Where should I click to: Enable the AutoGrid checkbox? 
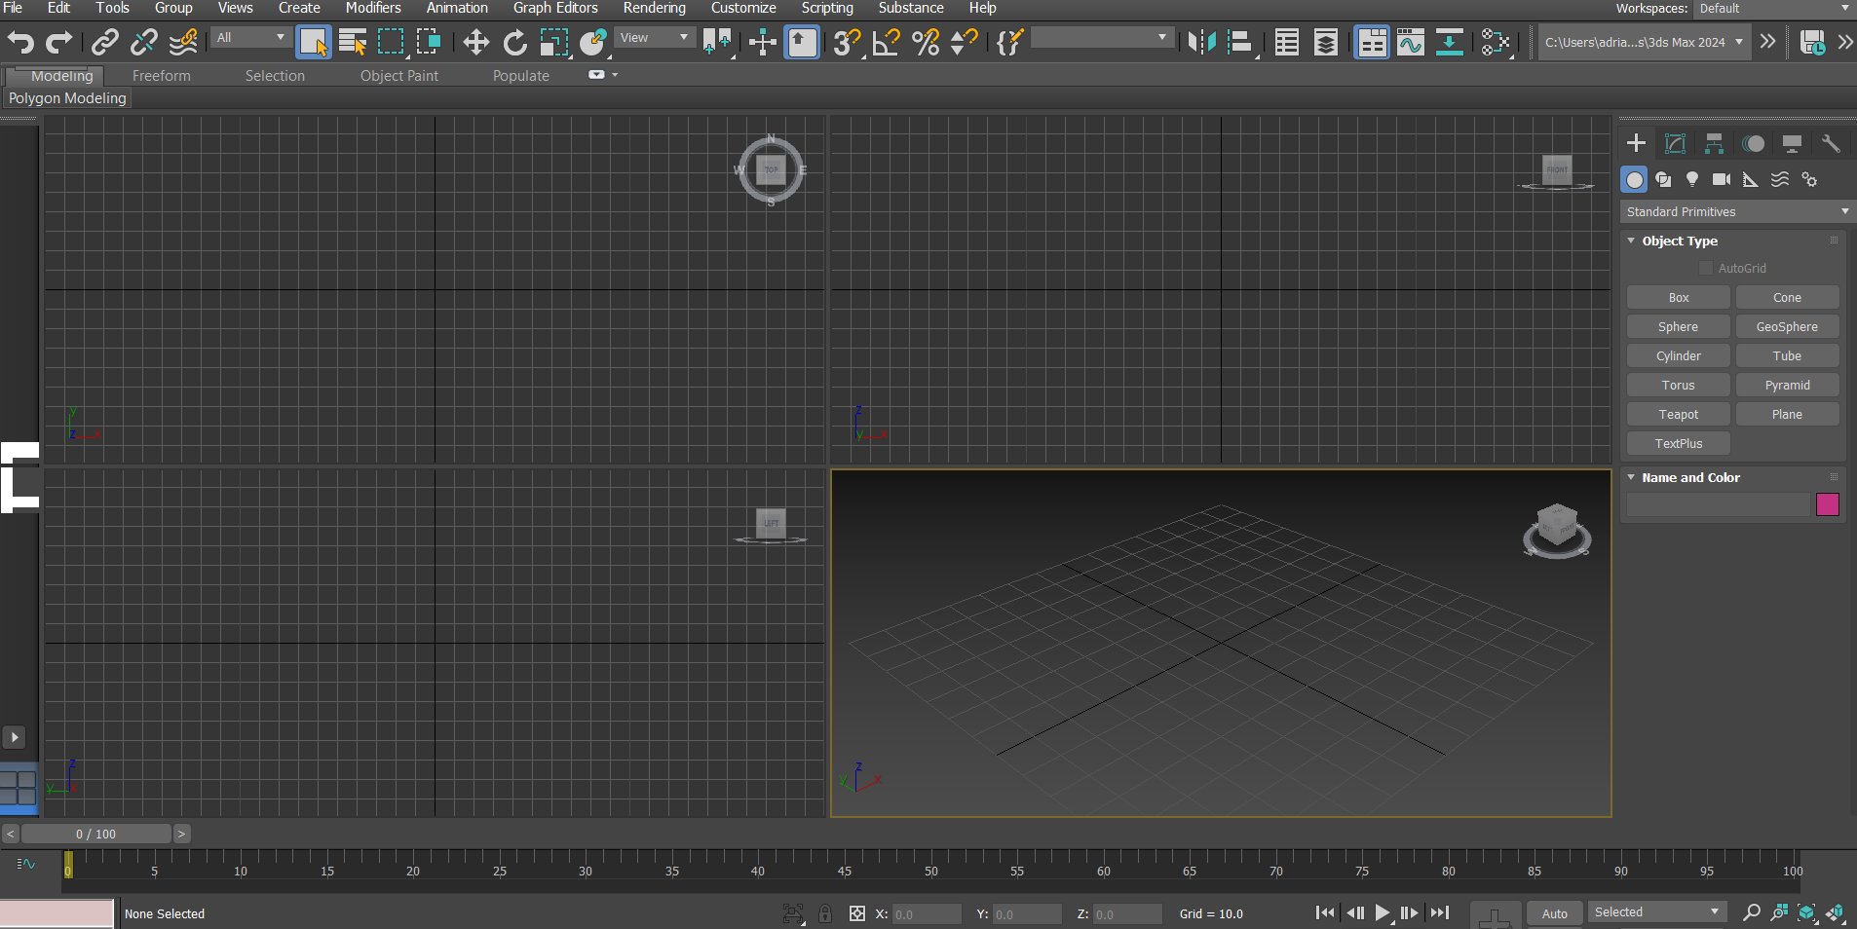click(1705, 268)
